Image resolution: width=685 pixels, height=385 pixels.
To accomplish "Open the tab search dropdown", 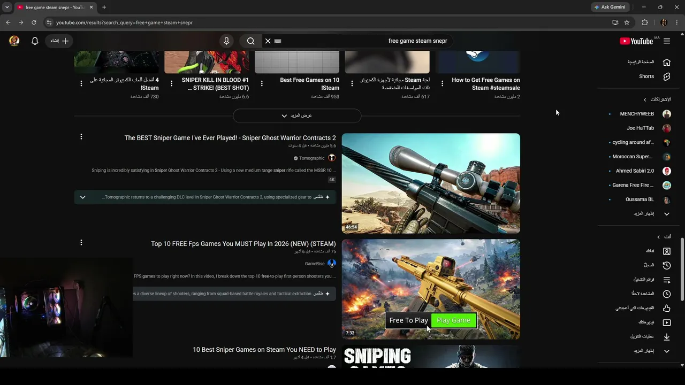I will coord(7,7).
